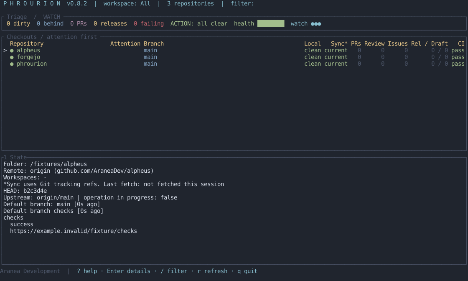Select the phrourion repository row
The width and height of the screenshot is (468, 281).
pyautogui.click(x=234, y=64)
